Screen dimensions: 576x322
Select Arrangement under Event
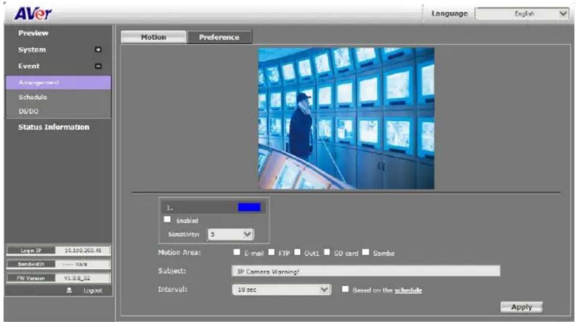59,83
